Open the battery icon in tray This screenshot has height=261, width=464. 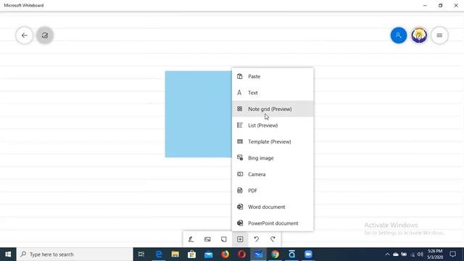tap(404, 254)
